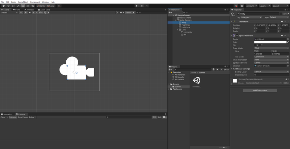This screenshot has width=290, height=149.
Task: Select Top Circle in the Hierarchy
Action: tap(186, 25)
